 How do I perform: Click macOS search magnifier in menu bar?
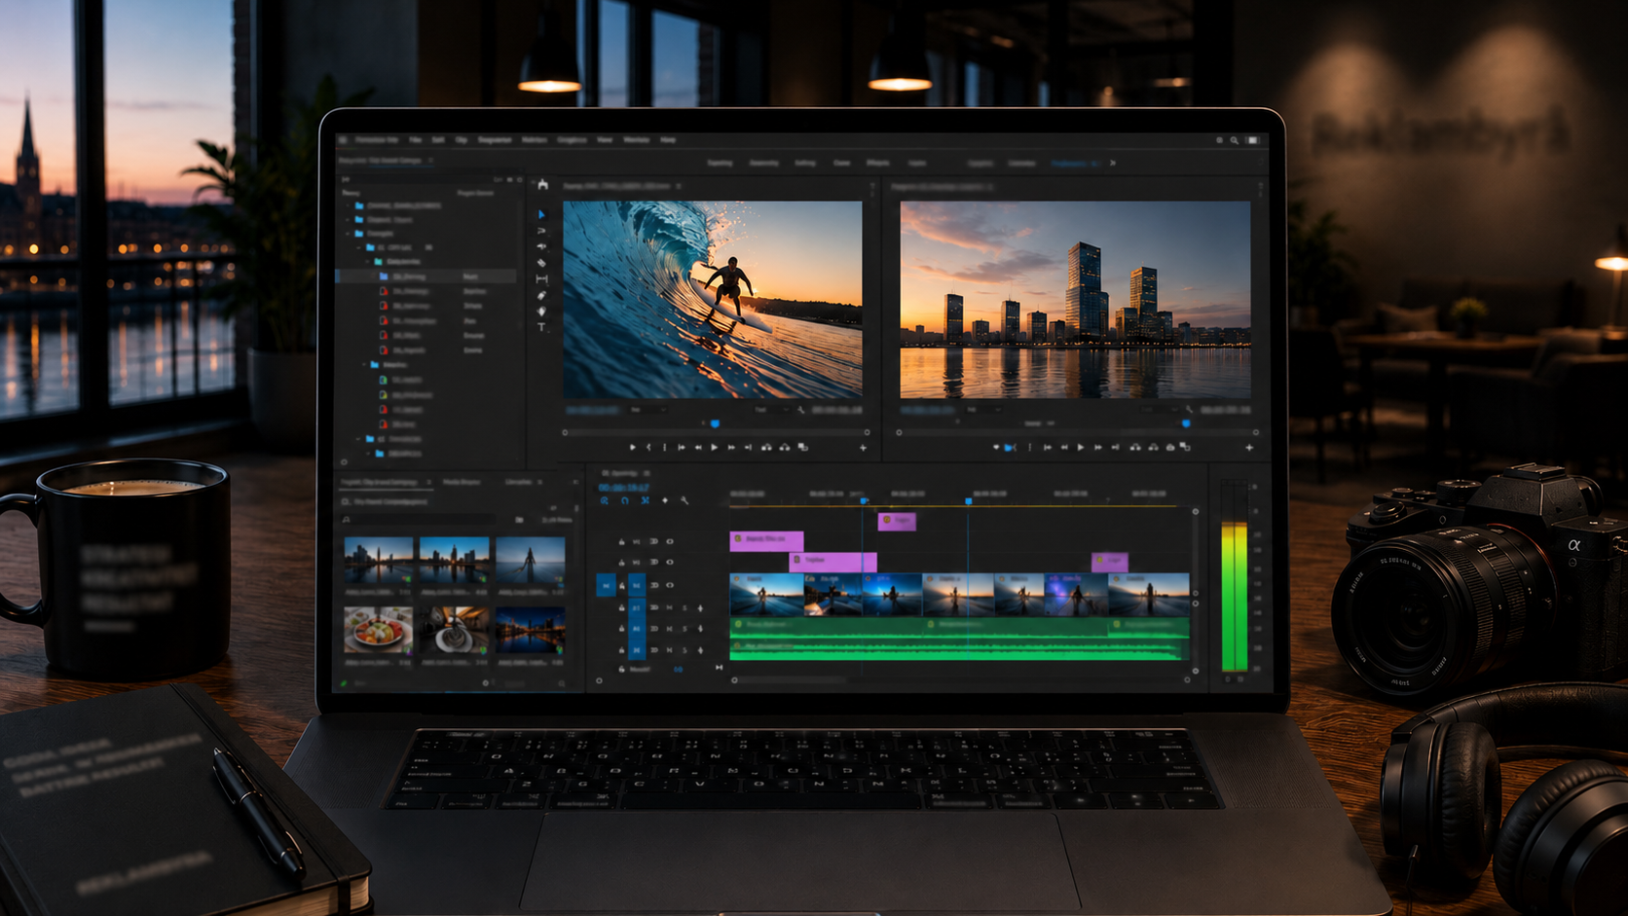point(1235,140)
